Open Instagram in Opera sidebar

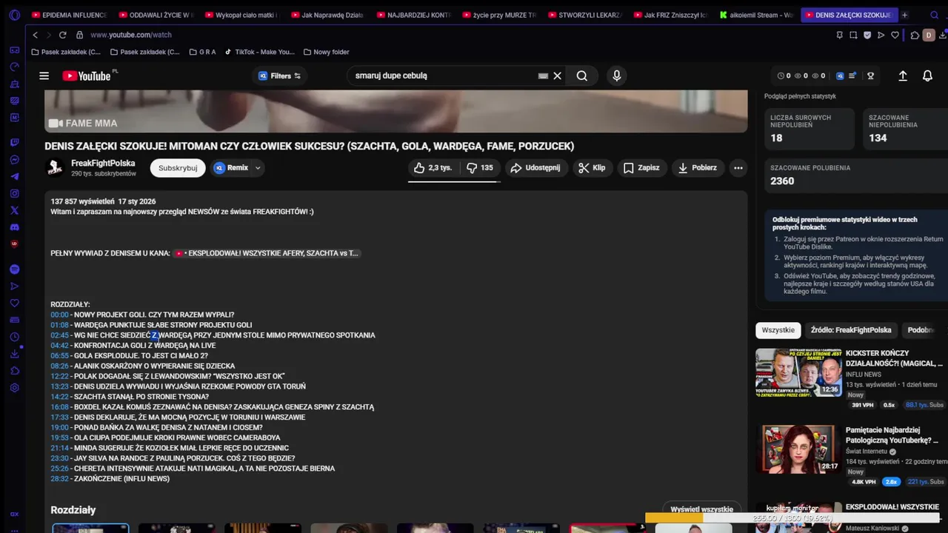pyautogui.click(x=14, y=193)
